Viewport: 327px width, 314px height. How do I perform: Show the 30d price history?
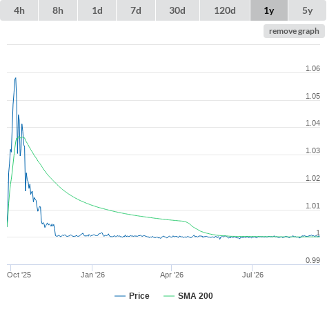click(x=177, y=10)
